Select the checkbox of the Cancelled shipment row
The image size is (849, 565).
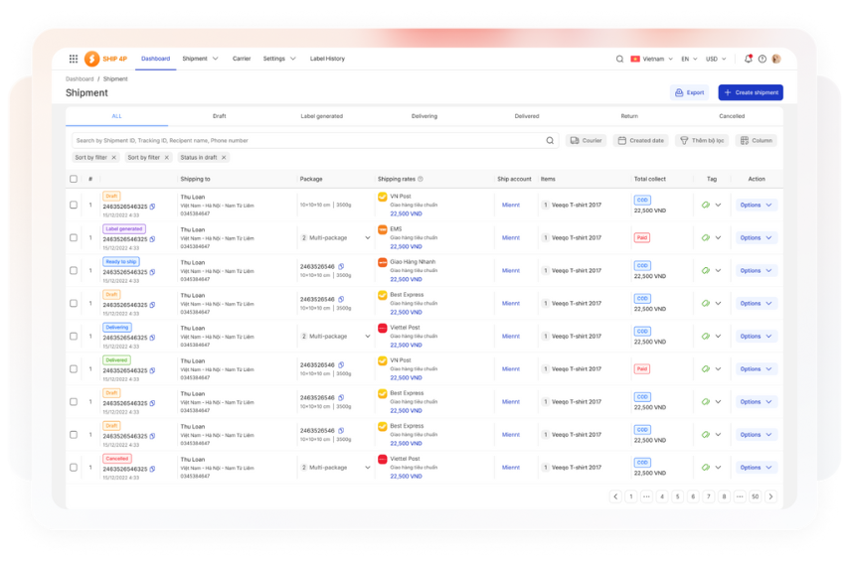point(74,468)
